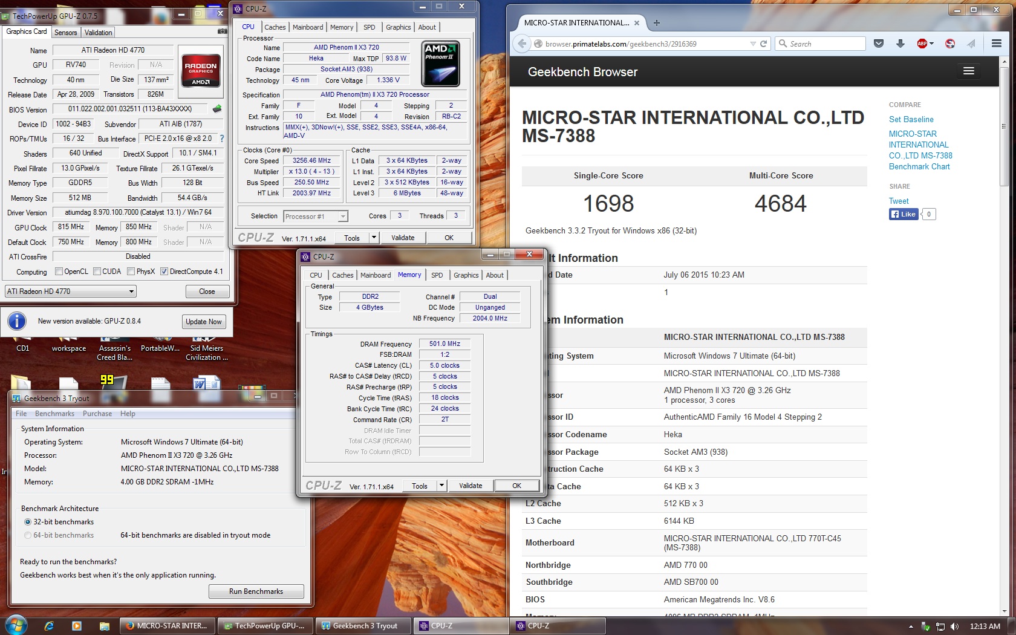Open Graphics tab in CPU-Z Memory window
This screenshot has height=635, width=1016.
tap(466, 275)
